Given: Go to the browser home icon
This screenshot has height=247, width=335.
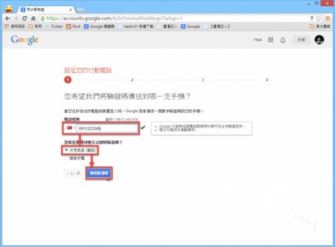Looking at the screenshot, I should [33, 19].
